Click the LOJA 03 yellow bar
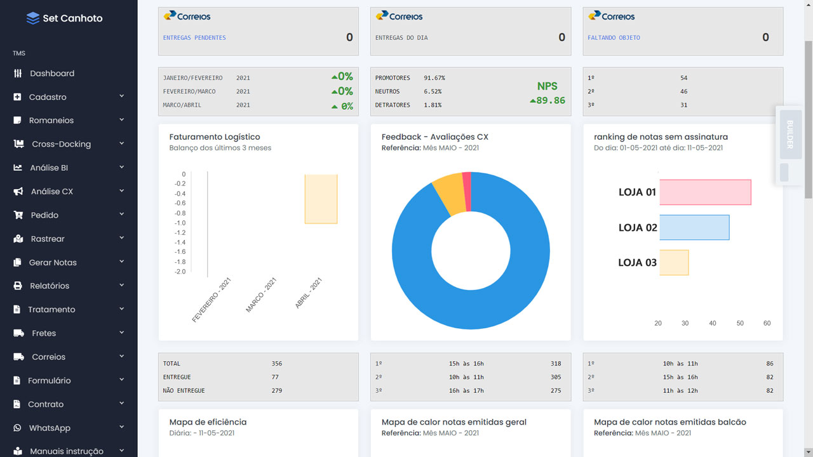The width and height of the screenshot is (813, 457). pos(674,263)
